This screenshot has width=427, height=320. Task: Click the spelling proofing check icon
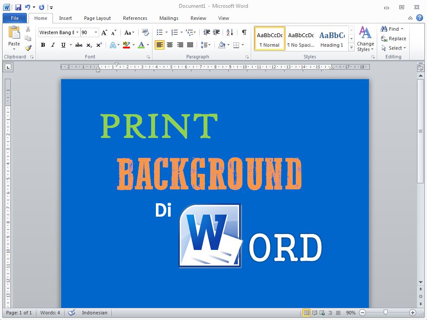(x=71, y=313)
